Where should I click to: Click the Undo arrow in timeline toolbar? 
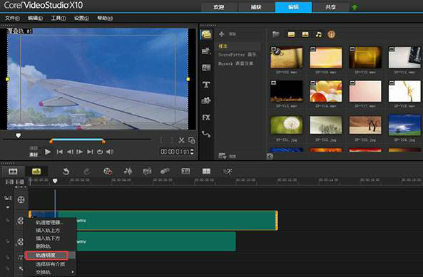(x=66, y=172)
